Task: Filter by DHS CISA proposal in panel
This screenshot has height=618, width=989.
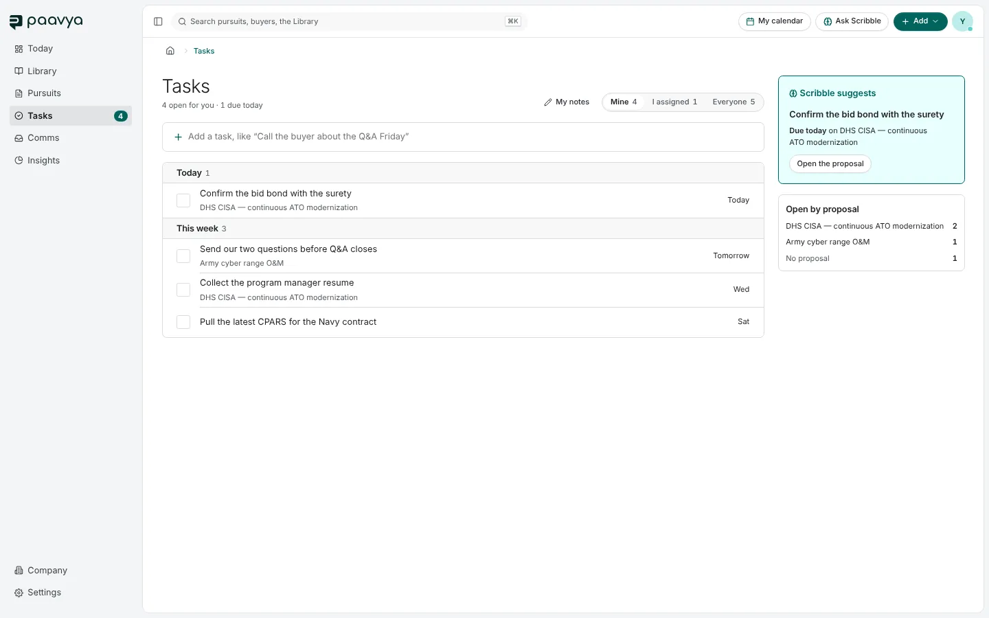Action: [872, 226]
